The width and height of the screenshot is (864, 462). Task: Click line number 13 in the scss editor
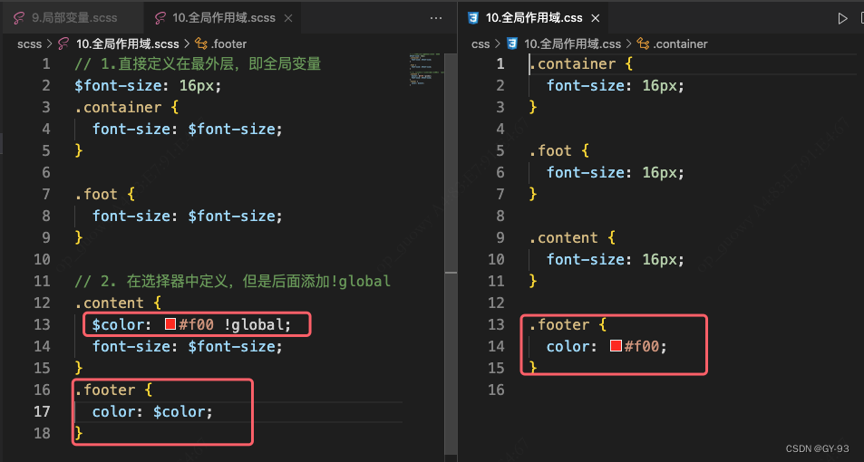42,324
